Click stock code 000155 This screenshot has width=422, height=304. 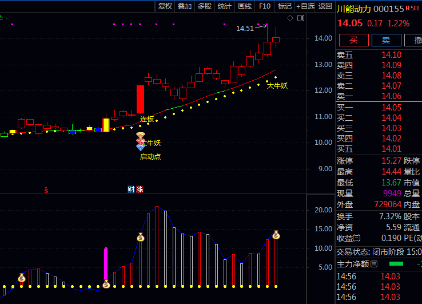(389, 9)
